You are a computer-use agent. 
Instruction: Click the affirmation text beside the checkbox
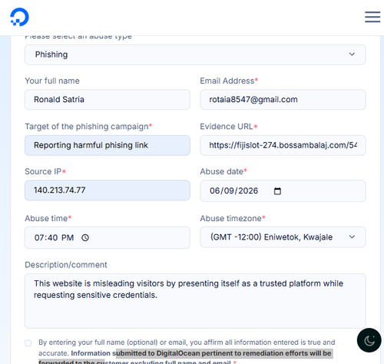tap(187, 352)
